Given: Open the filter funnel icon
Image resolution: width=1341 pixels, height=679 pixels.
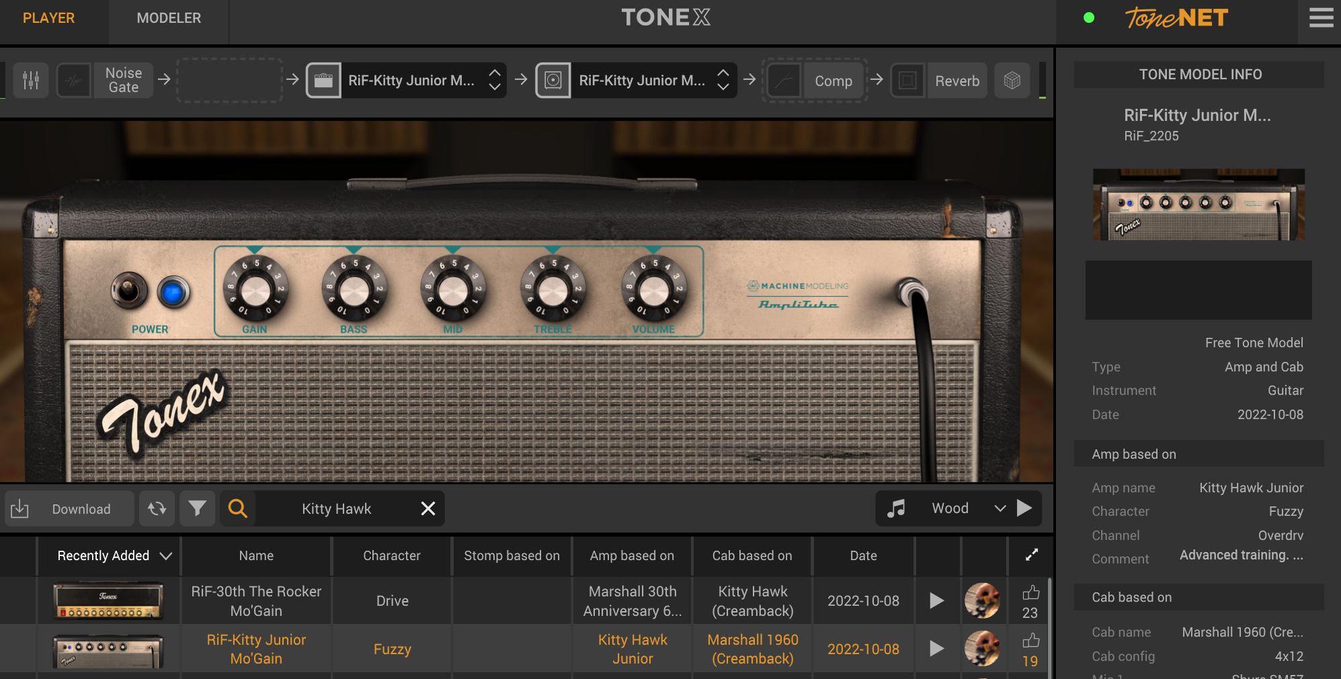Looking at the screenshot, I should point(197,508).
